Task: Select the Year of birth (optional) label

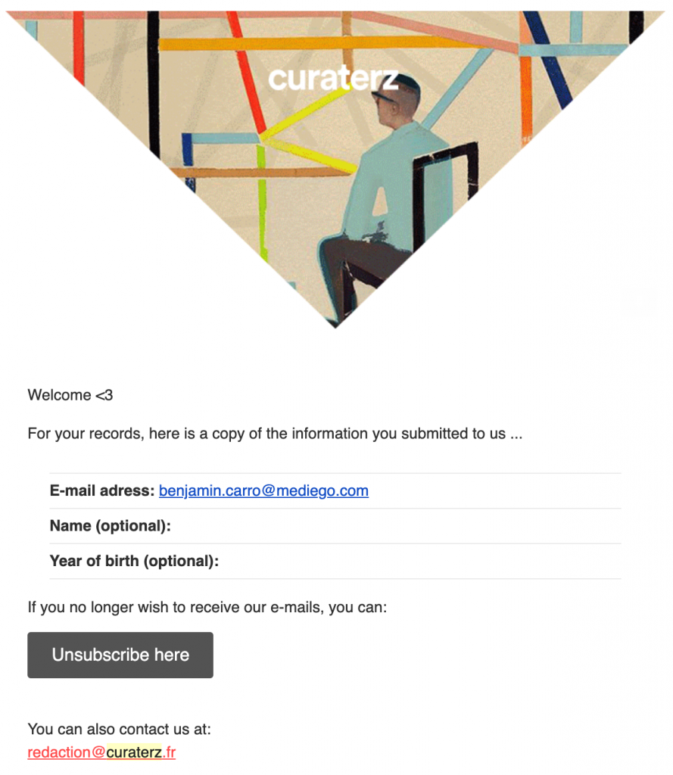Action: (134, 561)
